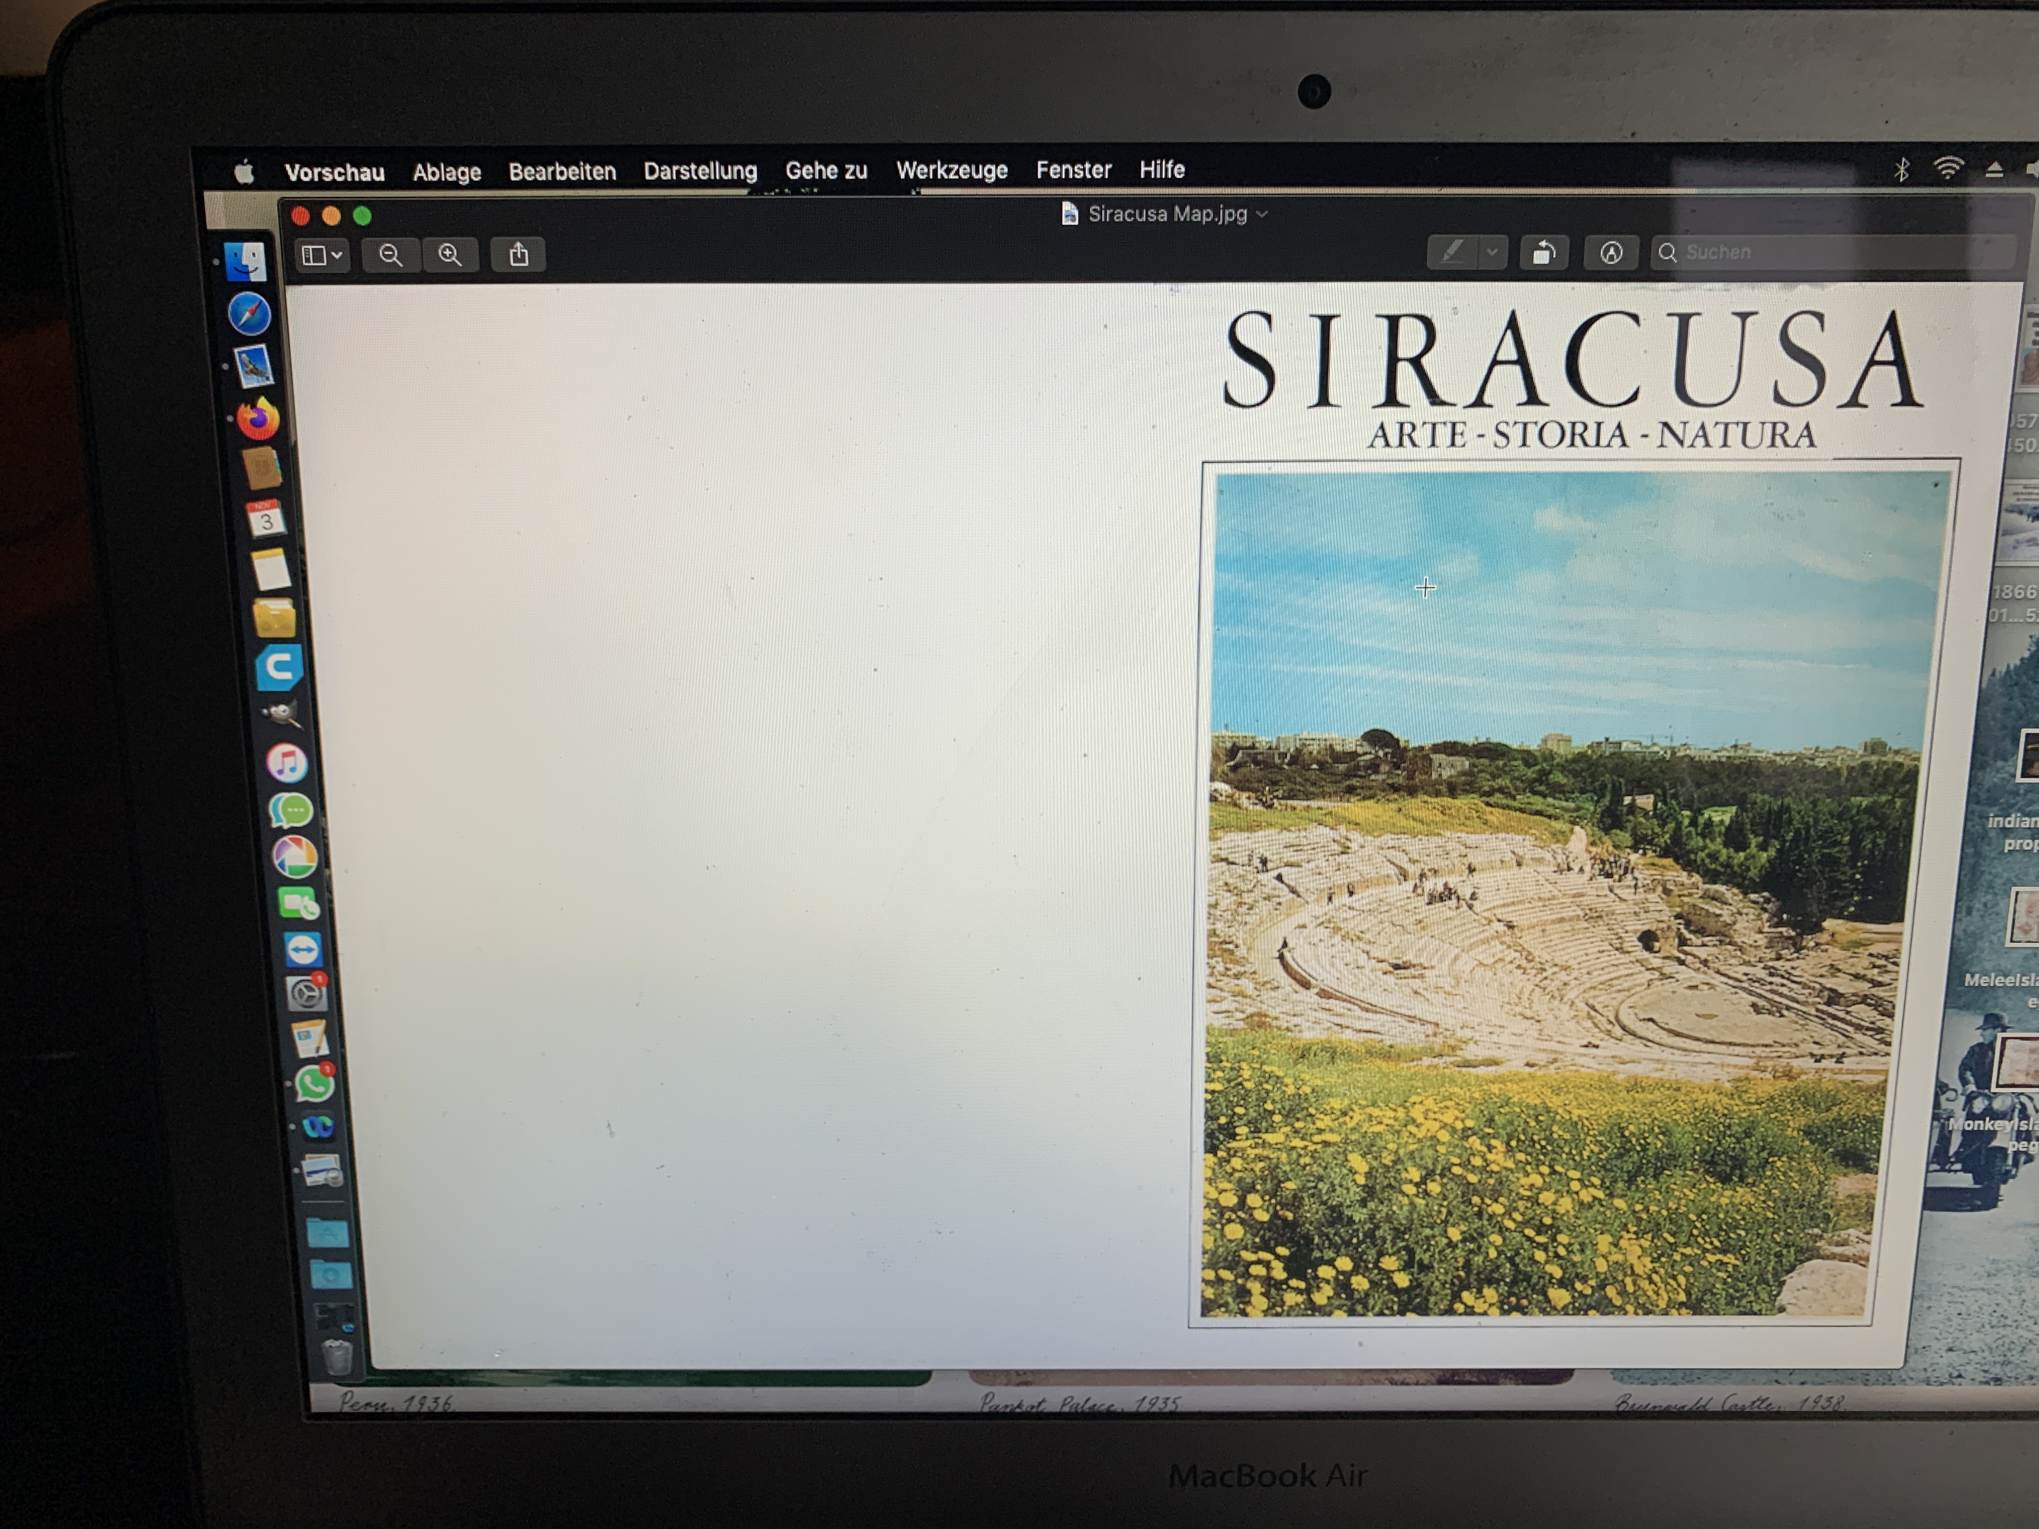Focus the Suchen search field
Image resolution: width=2039 pixels, height=1529 pixels.
click(1833, 252)
